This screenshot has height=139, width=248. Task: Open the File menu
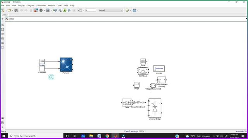(x=3, y=5)
